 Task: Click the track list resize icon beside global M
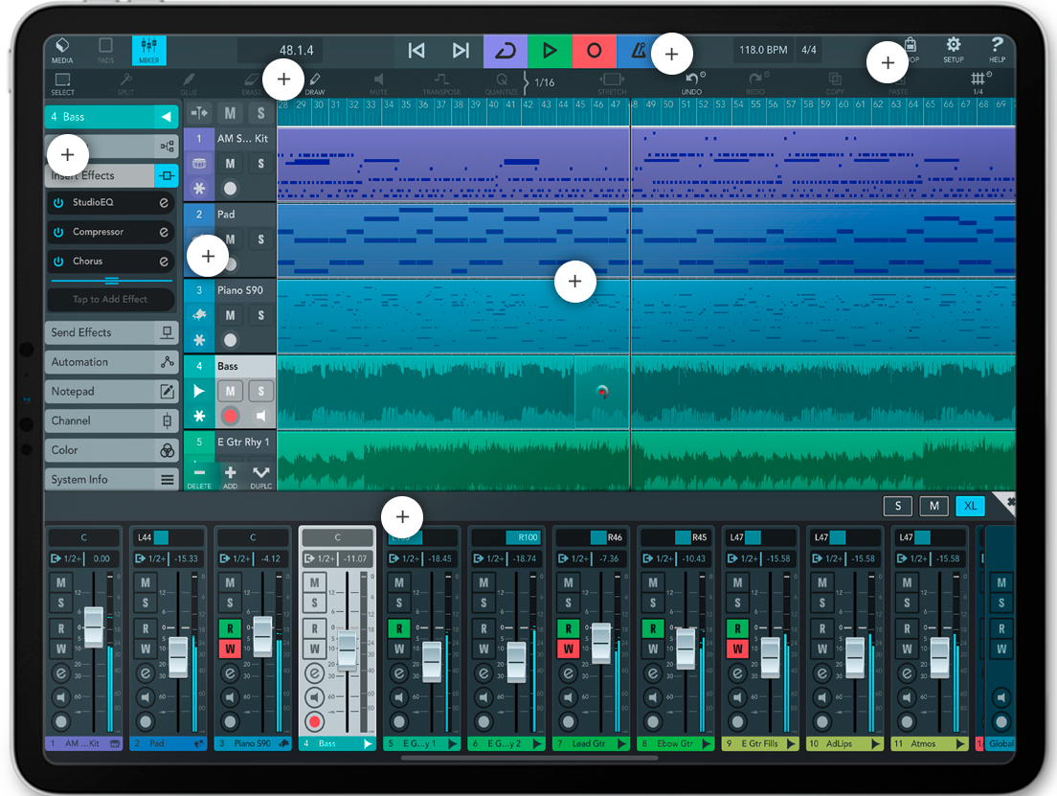(199, 113)
